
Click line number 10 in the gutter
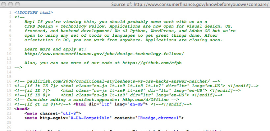(9, 54)
